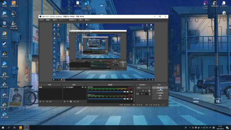This screenshot has width=231, height=130.
Task: Select the WeGame desktop shortcut
Action: 4,55
